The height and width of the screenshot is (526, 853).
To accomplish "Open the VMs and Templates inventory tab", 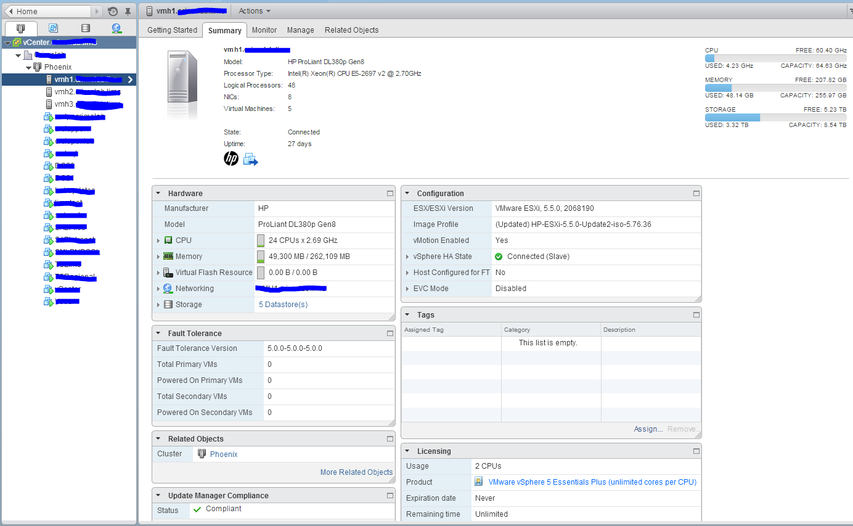I will pos(53,28).
